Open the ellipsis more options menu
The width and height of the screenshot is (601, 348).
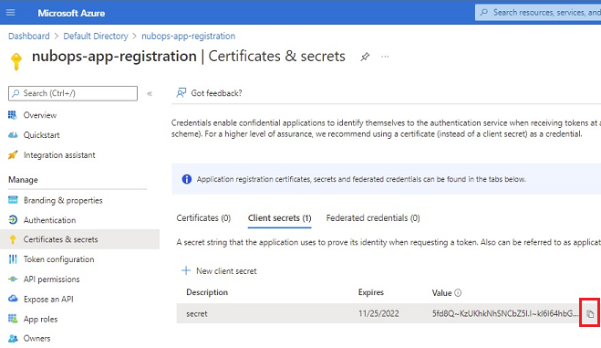click(x=385, y=57)
